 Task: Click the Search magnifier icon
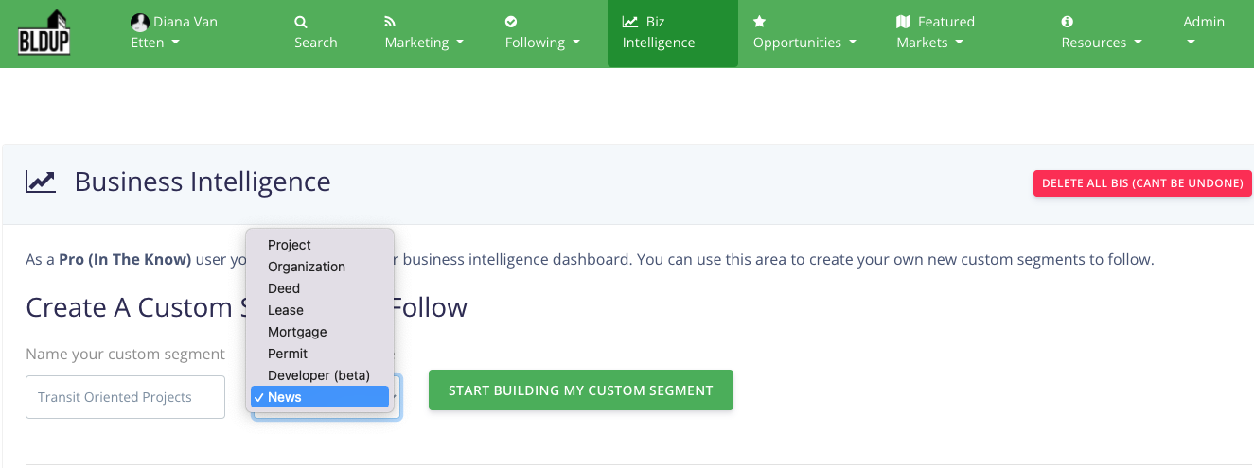(x=301, y=22)
